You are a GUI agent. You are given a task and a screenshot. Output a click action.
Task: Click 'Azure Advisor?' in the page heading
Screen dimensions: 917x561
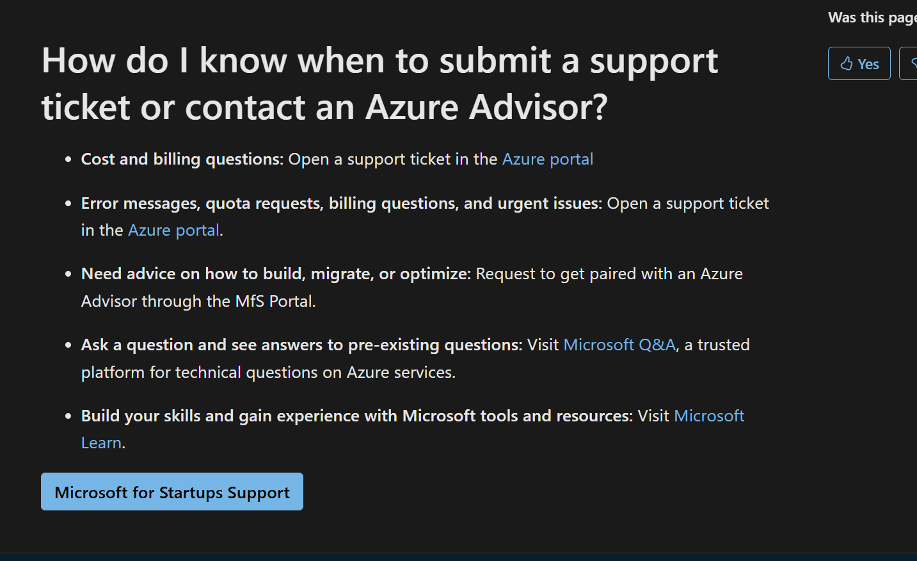tap(486, 106)
